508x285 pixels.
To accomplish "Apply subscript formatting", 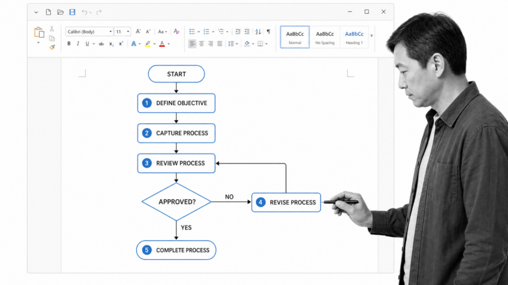I will [x=111, y=44].
